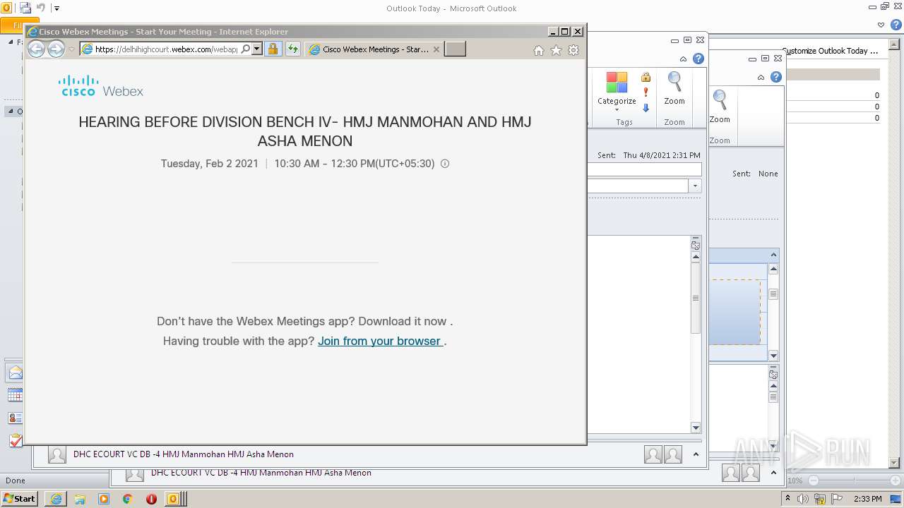
Task: Go forward in Internet Explorer
Action: coord(56,49)
